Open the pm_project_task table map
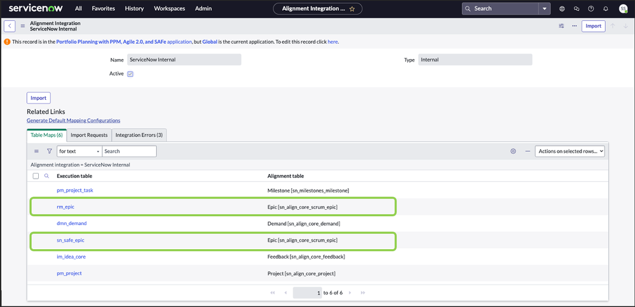The height and width of the screenshot is (307, 635). 75,190
